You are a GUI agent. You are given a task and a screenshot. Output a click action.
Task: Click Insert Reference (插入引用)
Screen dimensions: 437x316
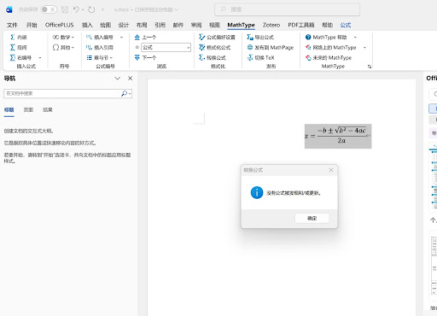pos(100,48)
